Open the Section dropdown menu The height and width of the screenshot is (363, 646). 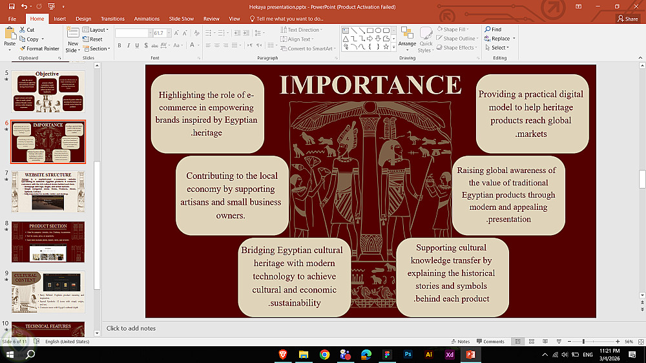coord(99,48)
